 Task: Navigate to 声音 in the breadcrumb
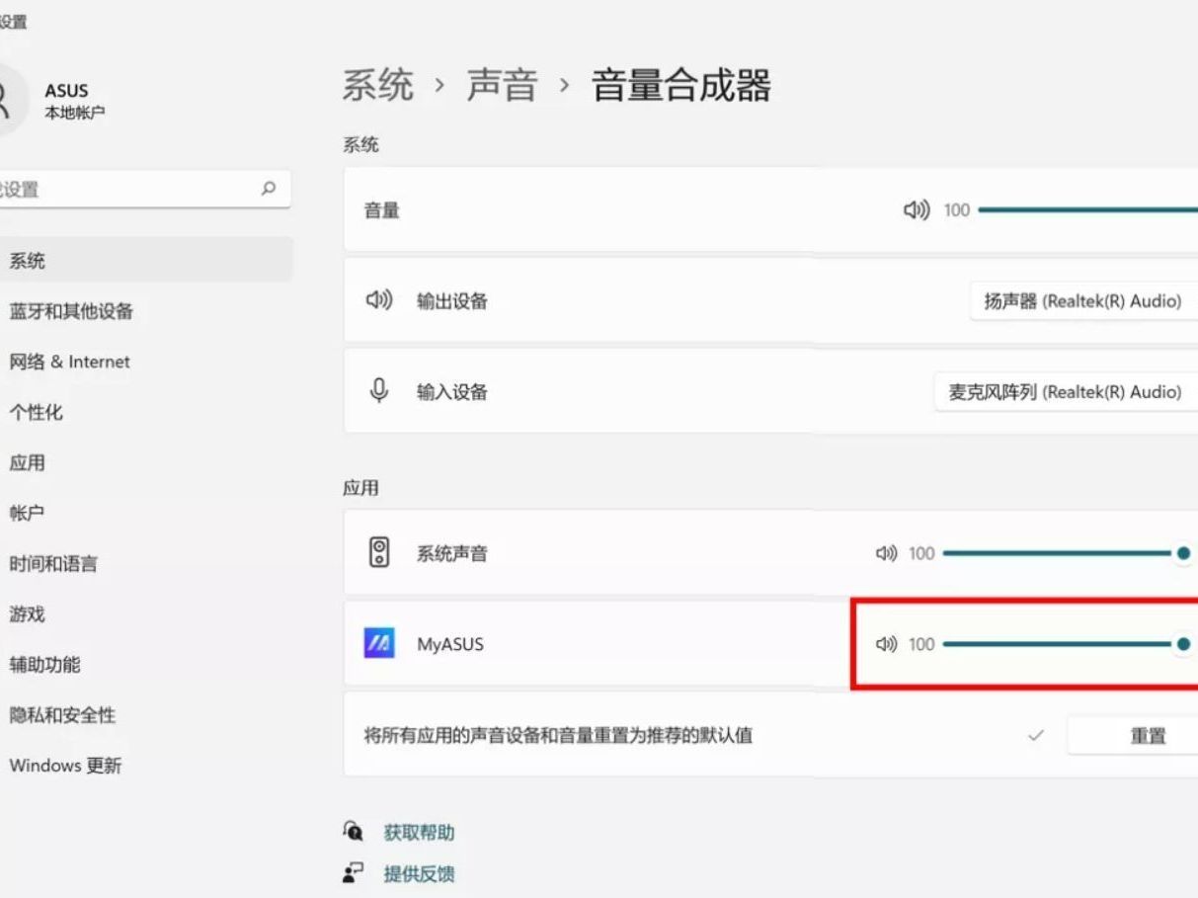pyautogui.click(x=502, y=86)
